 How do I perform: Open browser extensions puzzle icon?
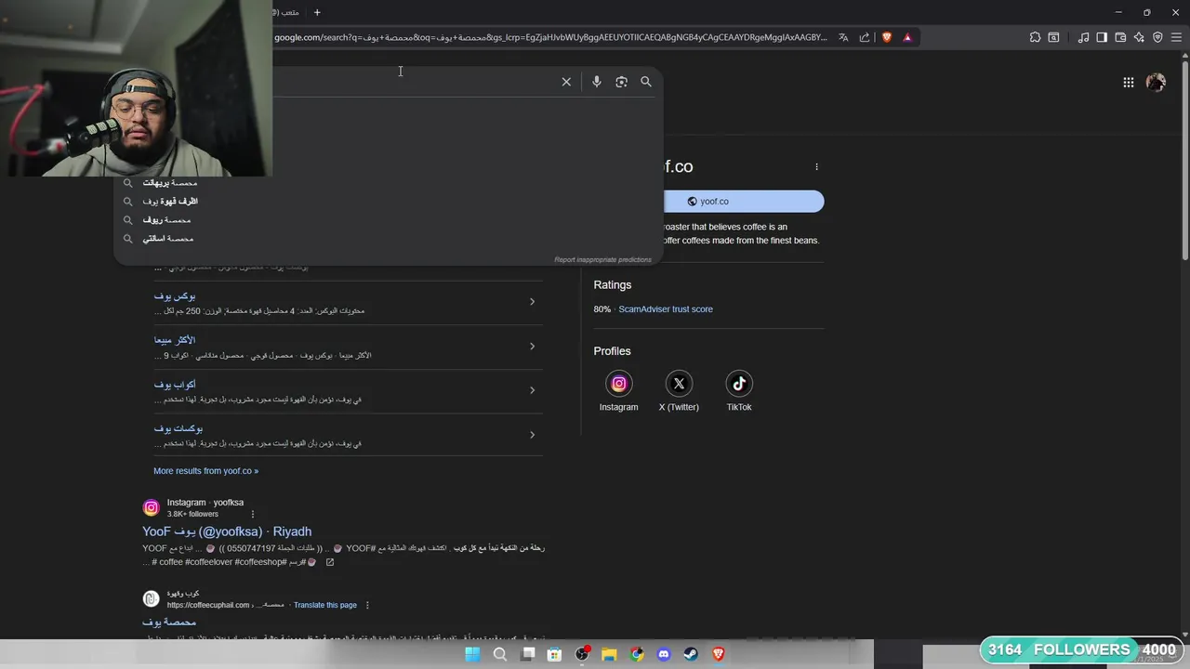pos(1035,37)
